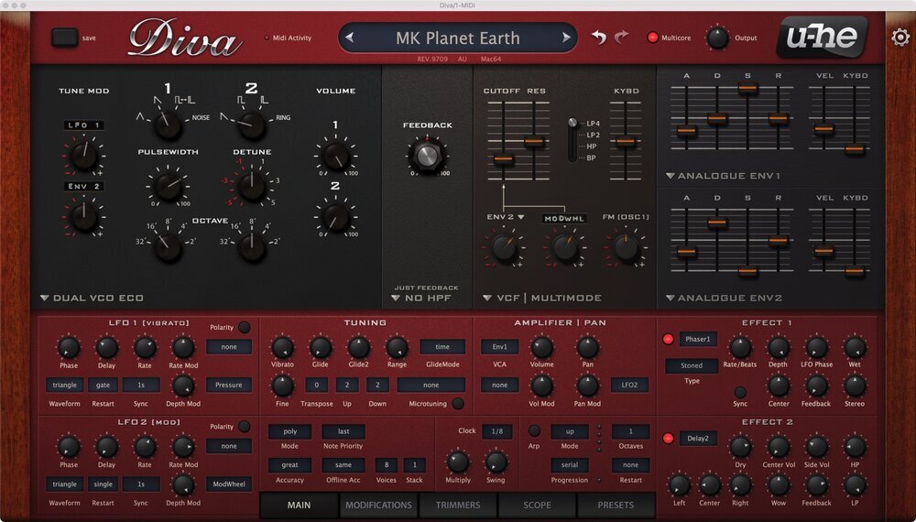Click the Vibrato knob in Tuning

click(282, 348)
